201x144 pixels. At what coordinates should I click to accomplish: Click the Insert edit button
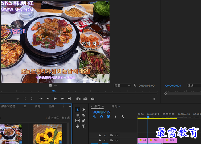pyautogui.click(x=78, y=99)
